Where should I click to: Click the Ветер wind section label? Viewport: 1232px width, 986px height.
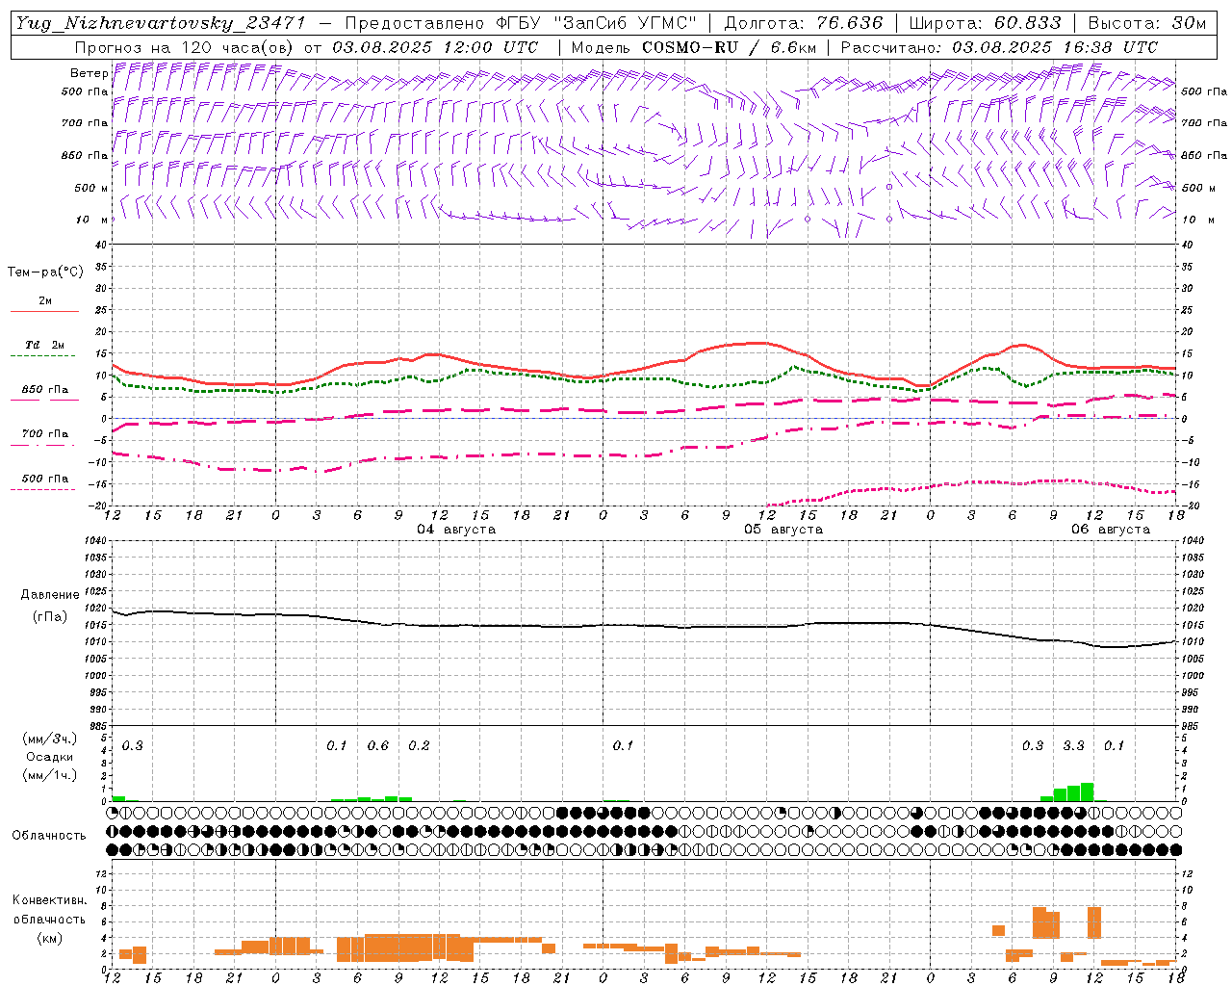tap(89, 73)
